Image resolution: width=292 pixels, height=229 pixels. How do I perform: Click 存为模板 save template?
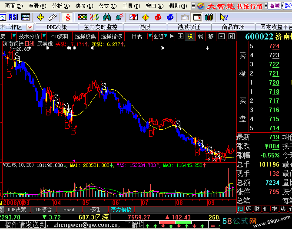(x=121, y=209)
